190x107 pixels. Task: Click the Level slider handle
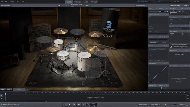160,11
